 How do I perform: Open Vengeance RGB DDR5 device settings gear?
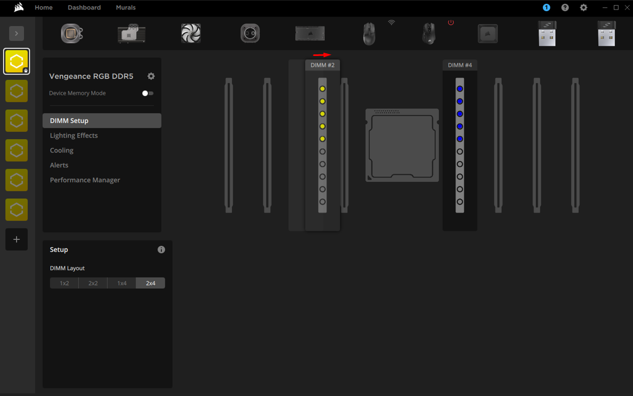[151, 76]
